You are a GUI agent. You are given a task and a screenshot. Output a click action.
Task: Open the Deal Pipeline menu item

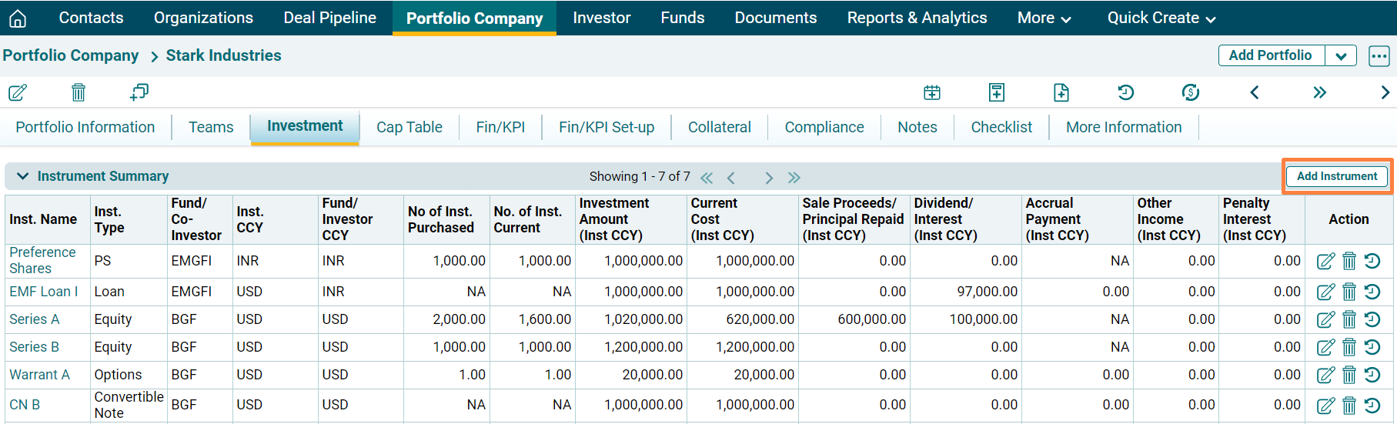[x=329, y=18]
